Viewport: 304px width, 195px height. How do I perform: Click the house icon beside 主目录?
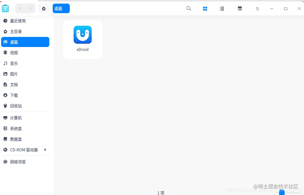pos(5,31)
